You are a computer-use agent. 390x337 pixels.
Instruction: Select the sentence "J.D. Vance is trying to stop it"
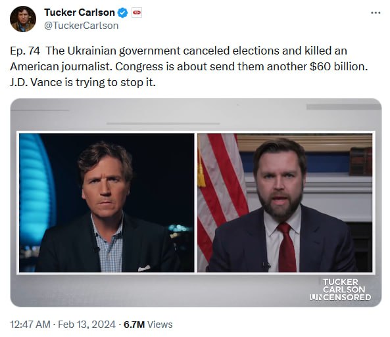tap(83, 82)
